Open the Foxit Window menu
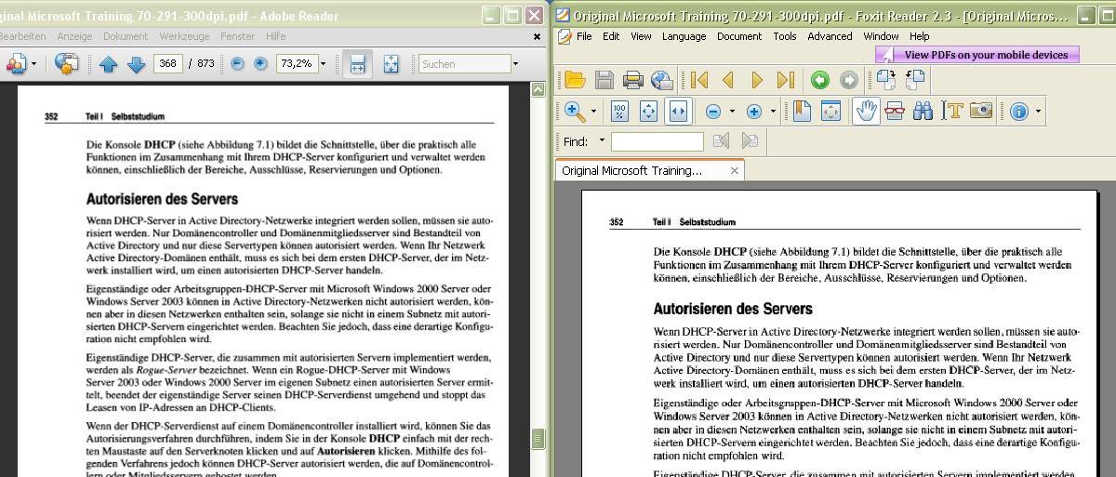The height and width of the screenshot is (477, 1116). tap(881, 36)
